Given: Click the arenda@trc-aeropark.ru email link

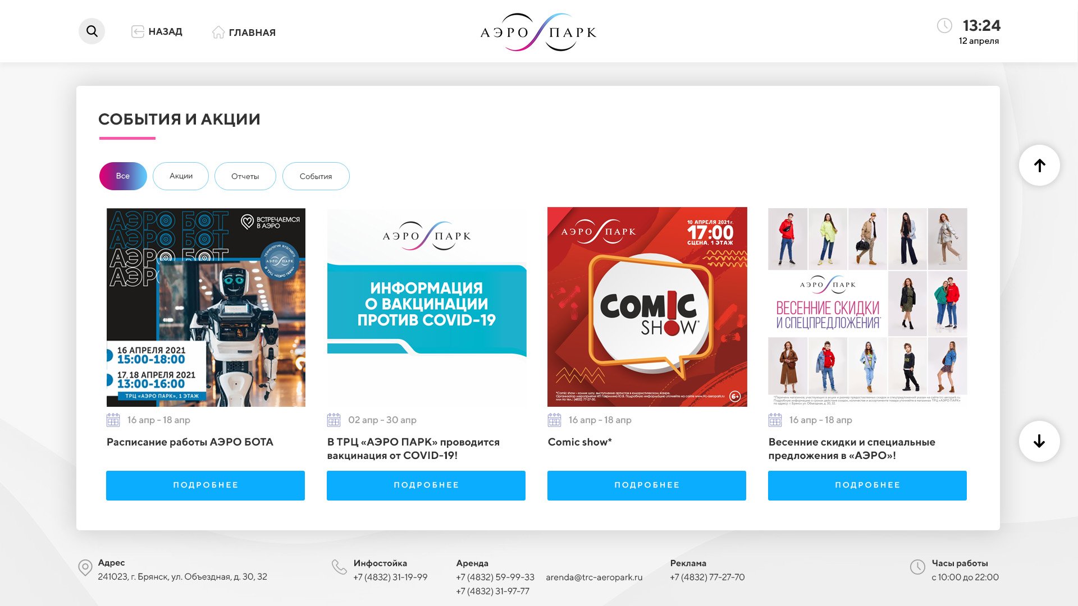Looking at the screenshot, I should tap(594, 577).
